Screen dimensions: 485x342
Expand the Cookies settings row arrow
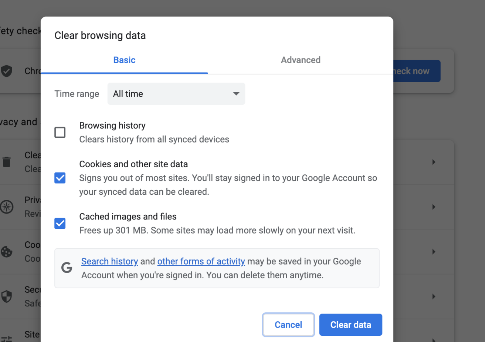[x=433, y=252]
